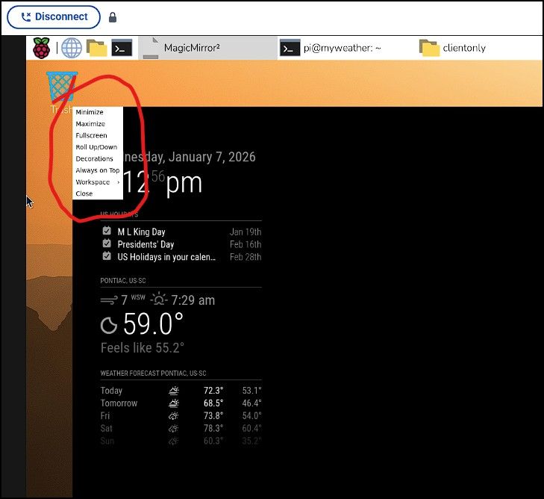This screenshot has width=544, height=499.
Task: Click the Presidents' Day checkbox icon
Action: click(x=107, y=244)
